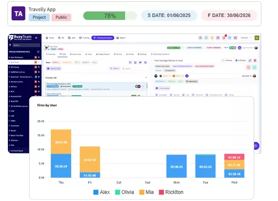Screen dimensions: 278x201
Task: Click the orange notes icon in top toolbar
Action: click(x=212, y=38)
